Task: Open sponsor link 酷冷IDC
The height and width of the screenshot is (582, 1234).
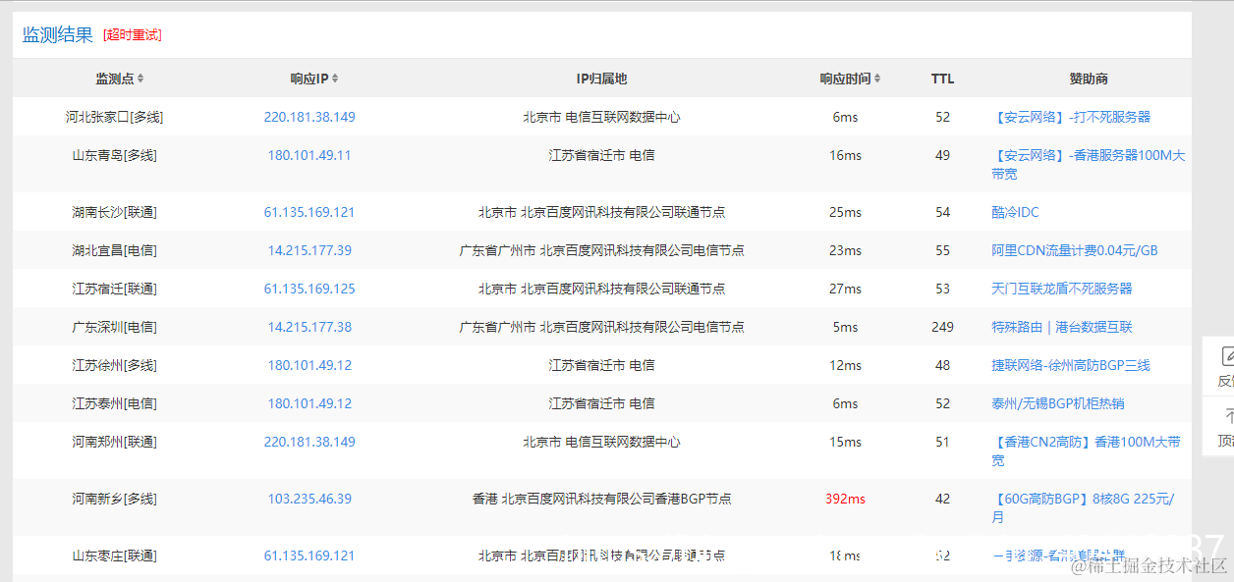Action: click(x=1015, y=212)
